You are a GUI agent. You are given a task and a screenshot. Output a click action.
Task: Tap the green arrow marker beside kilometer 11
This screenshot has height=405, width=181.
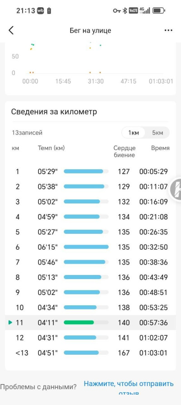pos(10,323)
